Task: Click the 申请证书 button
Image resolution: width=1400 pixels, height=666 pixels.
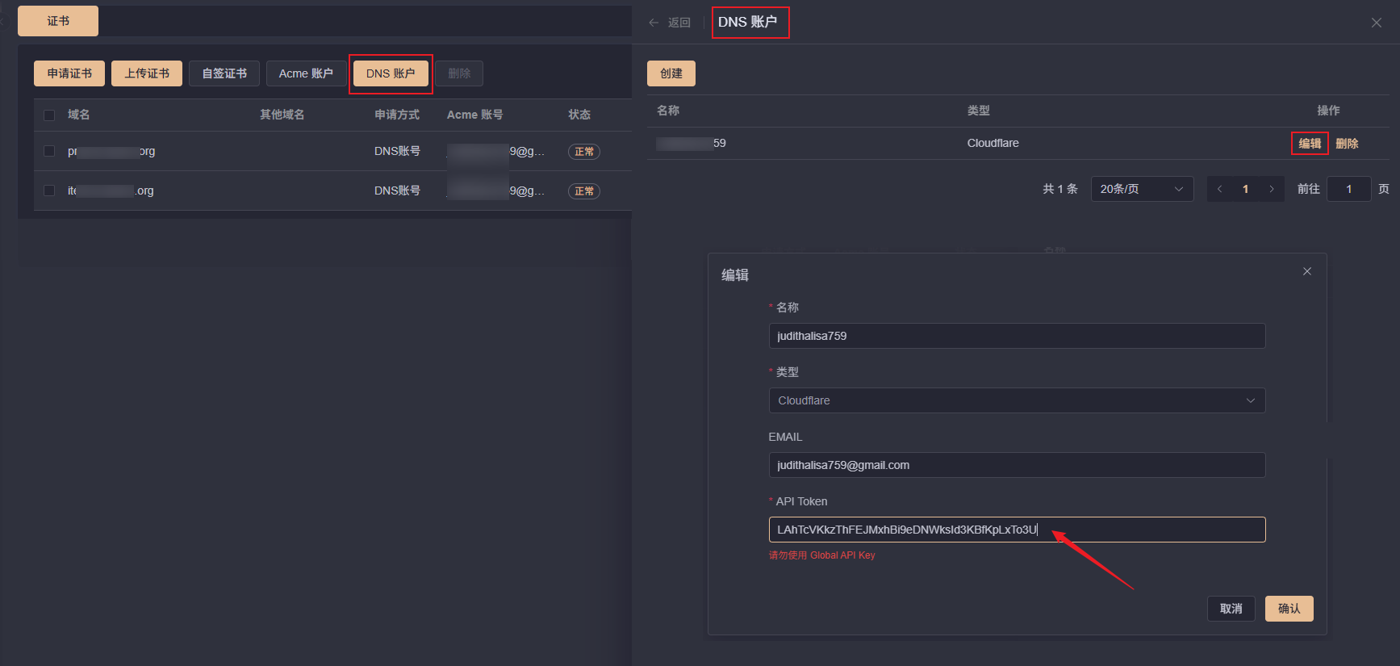Action: click(x=69, y=73)
